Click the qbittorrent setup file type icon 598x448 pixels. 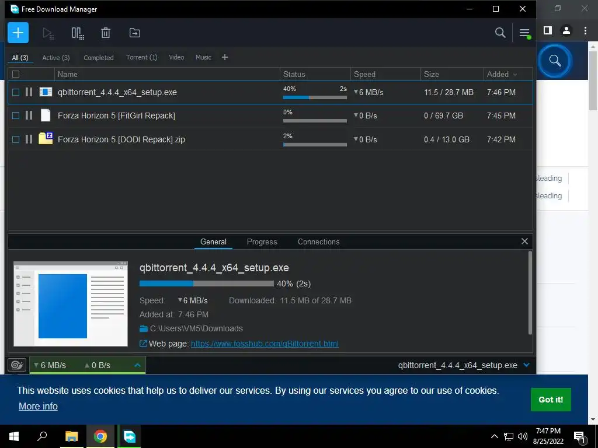46,92
